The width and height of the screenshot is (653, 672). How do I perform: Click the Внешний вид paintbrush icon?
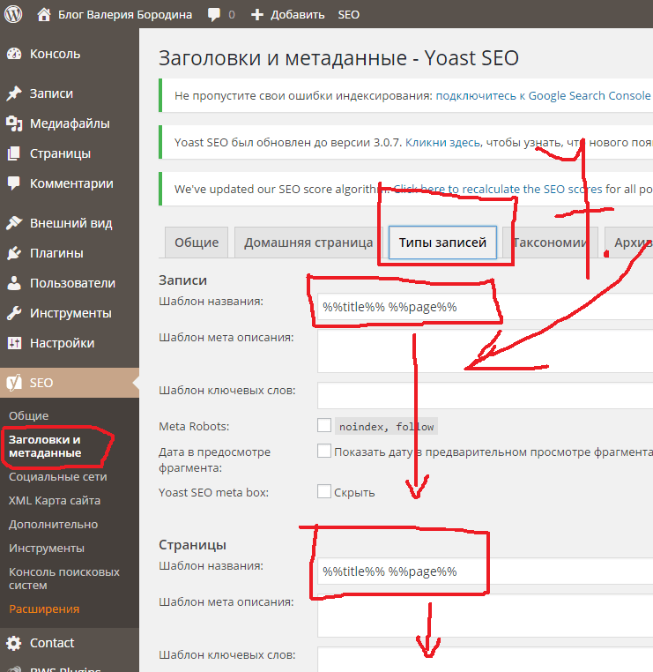click(x=14, y=223)
